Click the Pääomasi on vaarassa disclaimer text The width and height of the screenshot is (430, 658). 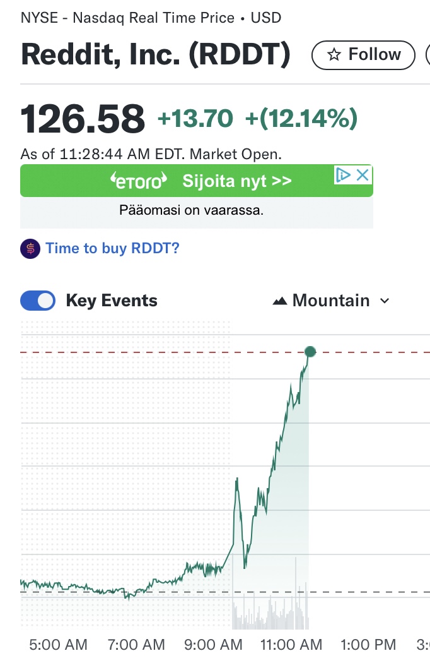pyautogui.click(x=192, y=210)
